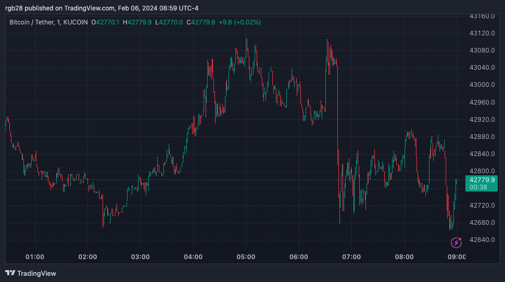This screenshot has height=282, width=505.
Task: Click the 04:00 time axis label
Action: [193, 257]
